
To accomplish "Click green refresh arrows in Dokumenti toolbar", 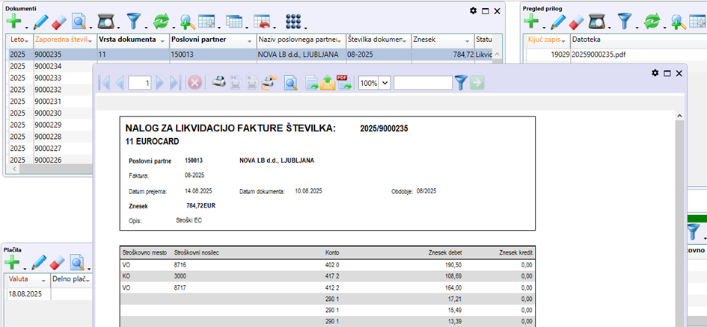I will 160,21.
